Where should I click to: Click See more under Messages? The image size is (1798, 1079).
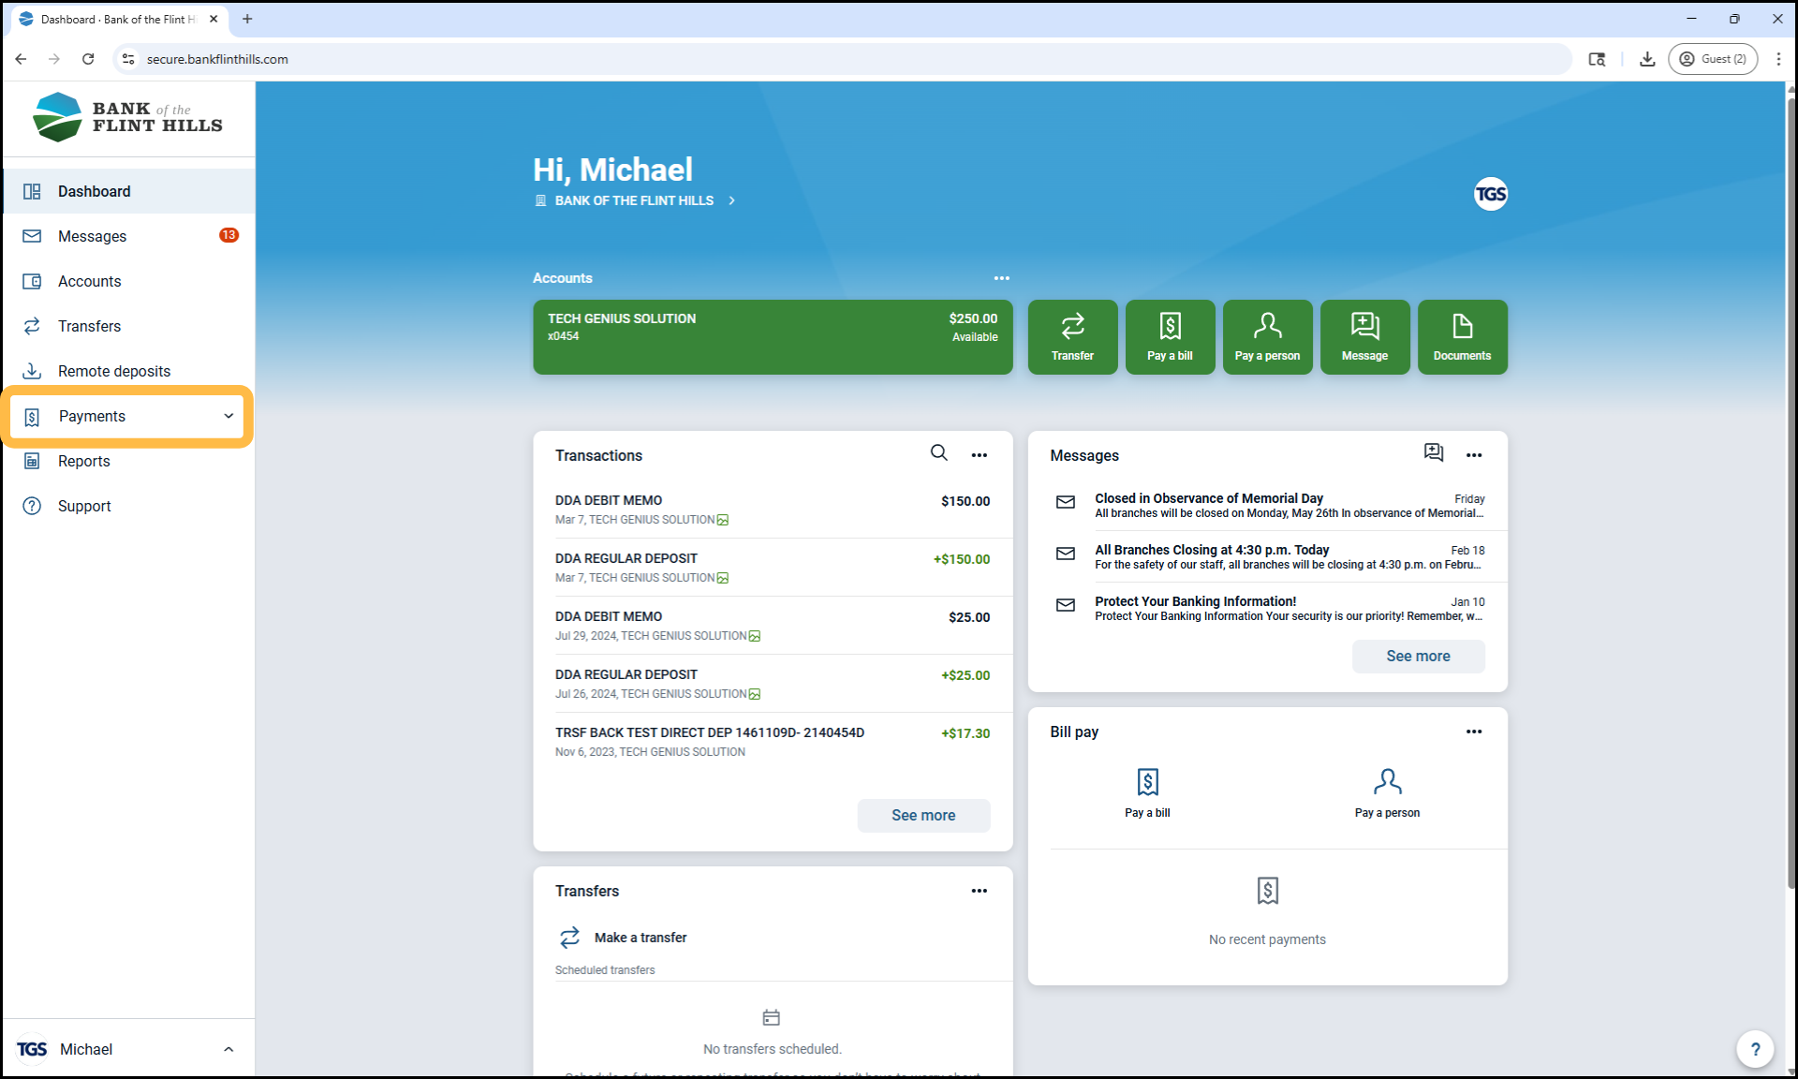[x=1417, y=656]
